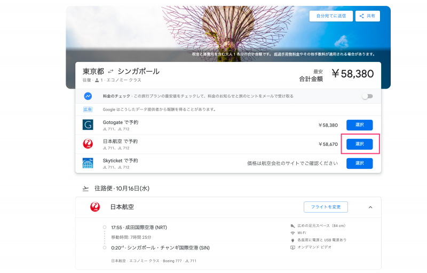The width and height of the screenshot is (427, 273).
Task: Click the ¥58,380 total price
Action: [x=353, y=74]
